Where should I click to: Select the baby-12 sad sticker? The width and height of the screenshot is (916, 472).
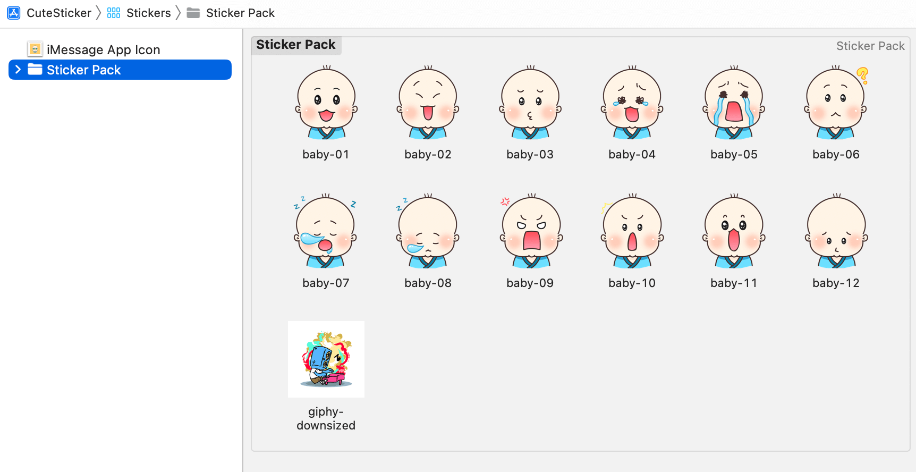click(836, 232)
